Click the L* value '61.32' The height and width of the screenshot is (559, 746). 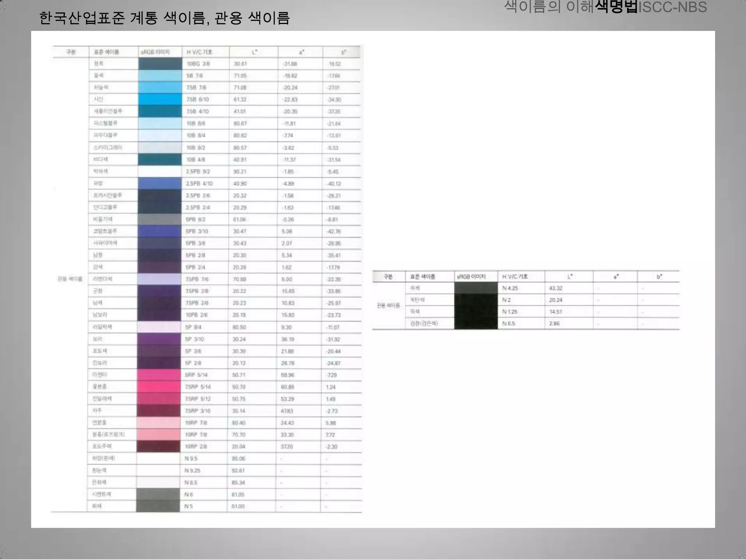click(x=240, y=99)
